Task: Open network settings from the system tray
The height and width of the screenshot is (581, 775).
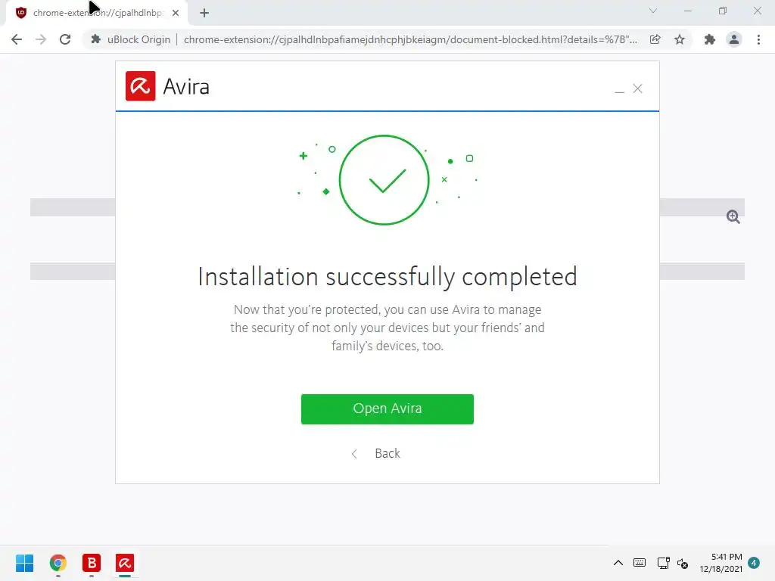Action: [x=663, y=563]
